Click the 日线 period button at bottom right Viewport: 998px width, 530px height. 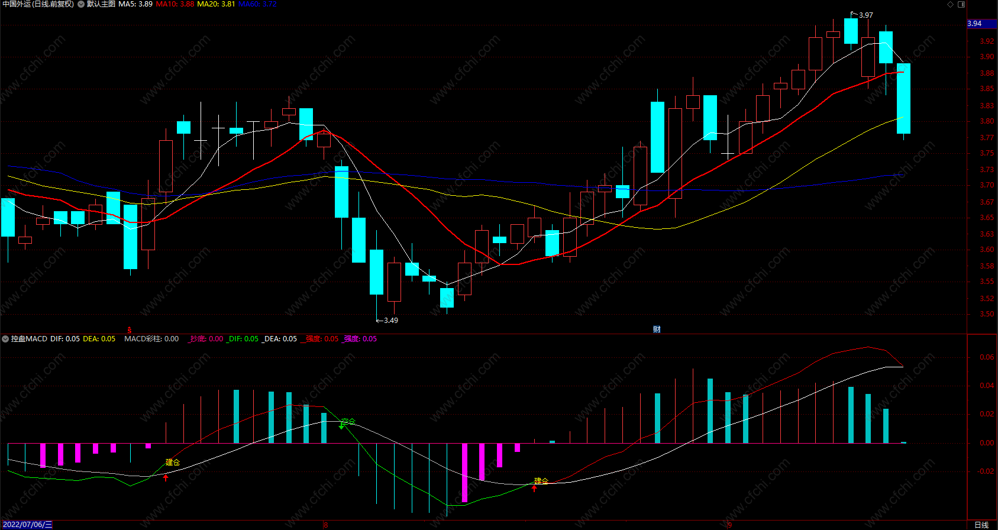point(981,525)
